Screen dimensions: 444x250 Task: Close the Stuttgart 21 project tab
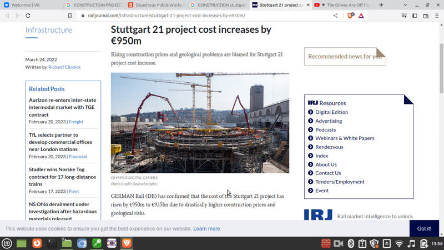(308, 5)
